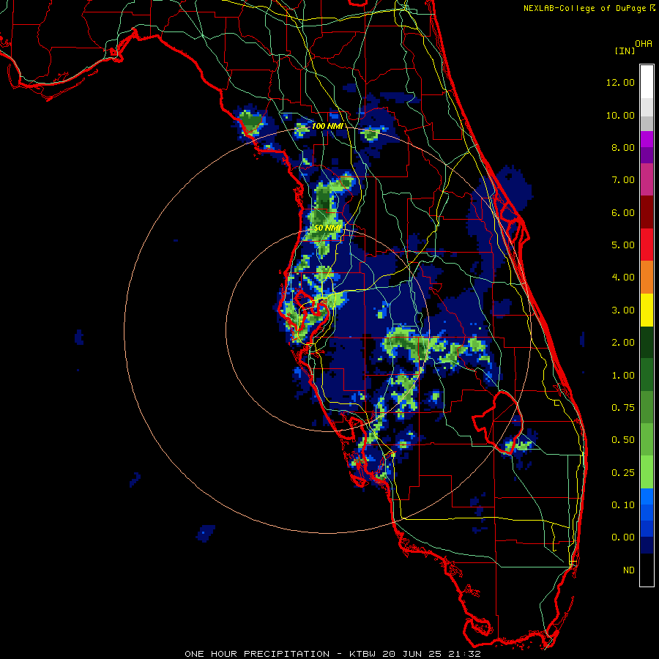The image size is (659, 659).
Task: Click the 100 NMI range ring label
Action: click(x=328, y=126)
